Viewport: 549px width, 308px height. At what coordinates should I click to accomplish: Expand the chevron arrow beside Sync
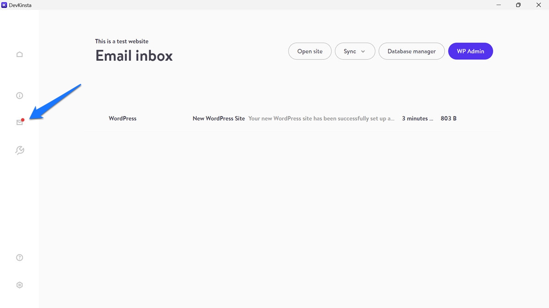click(363, 52)
